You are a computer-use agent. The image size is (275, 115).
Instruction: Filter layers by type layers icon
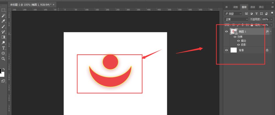pos(256,14)
